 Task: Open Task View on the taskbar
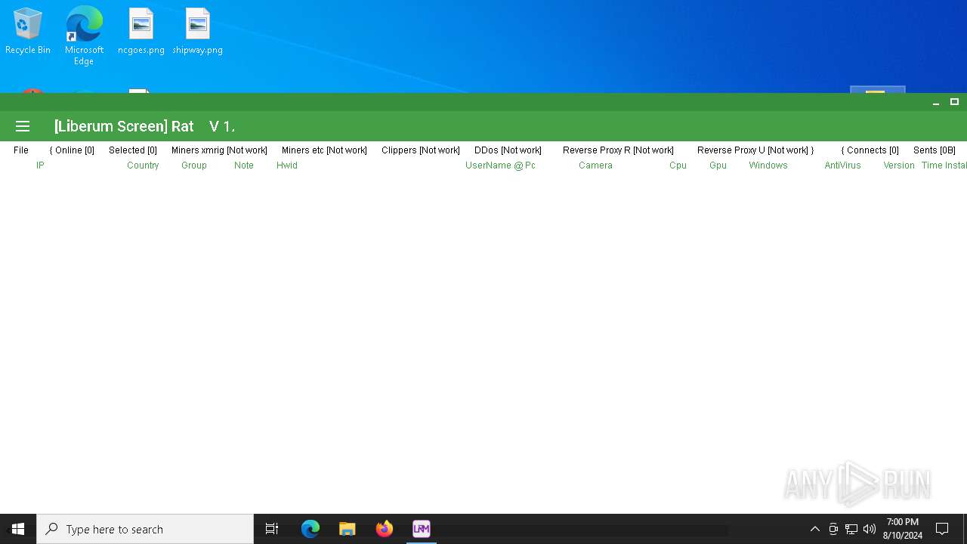pyautogui.click(x=272, y=529)
